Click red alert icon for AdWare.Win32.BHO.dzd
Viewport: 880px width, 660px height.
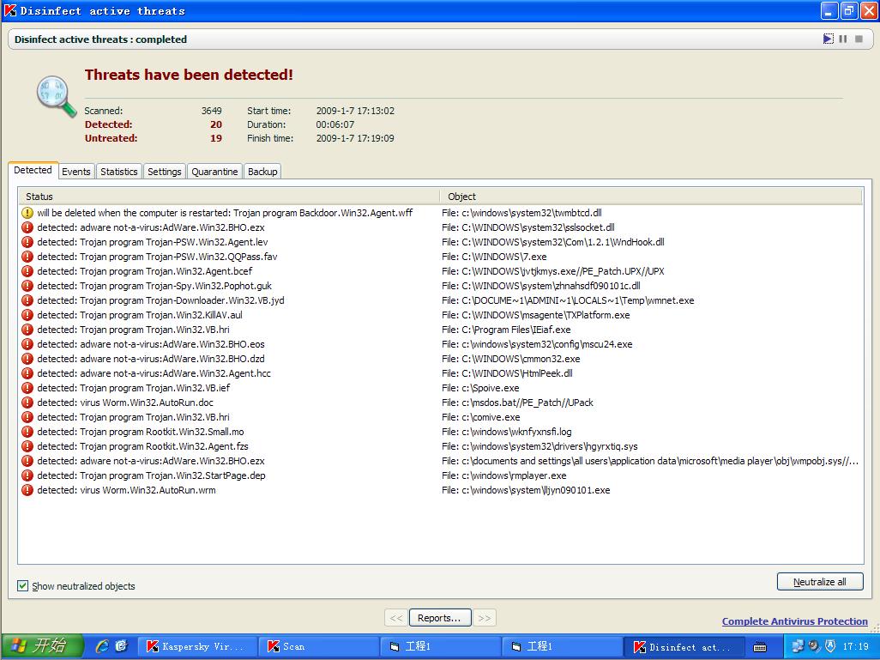pyautogui.click(x=27, y=359)
